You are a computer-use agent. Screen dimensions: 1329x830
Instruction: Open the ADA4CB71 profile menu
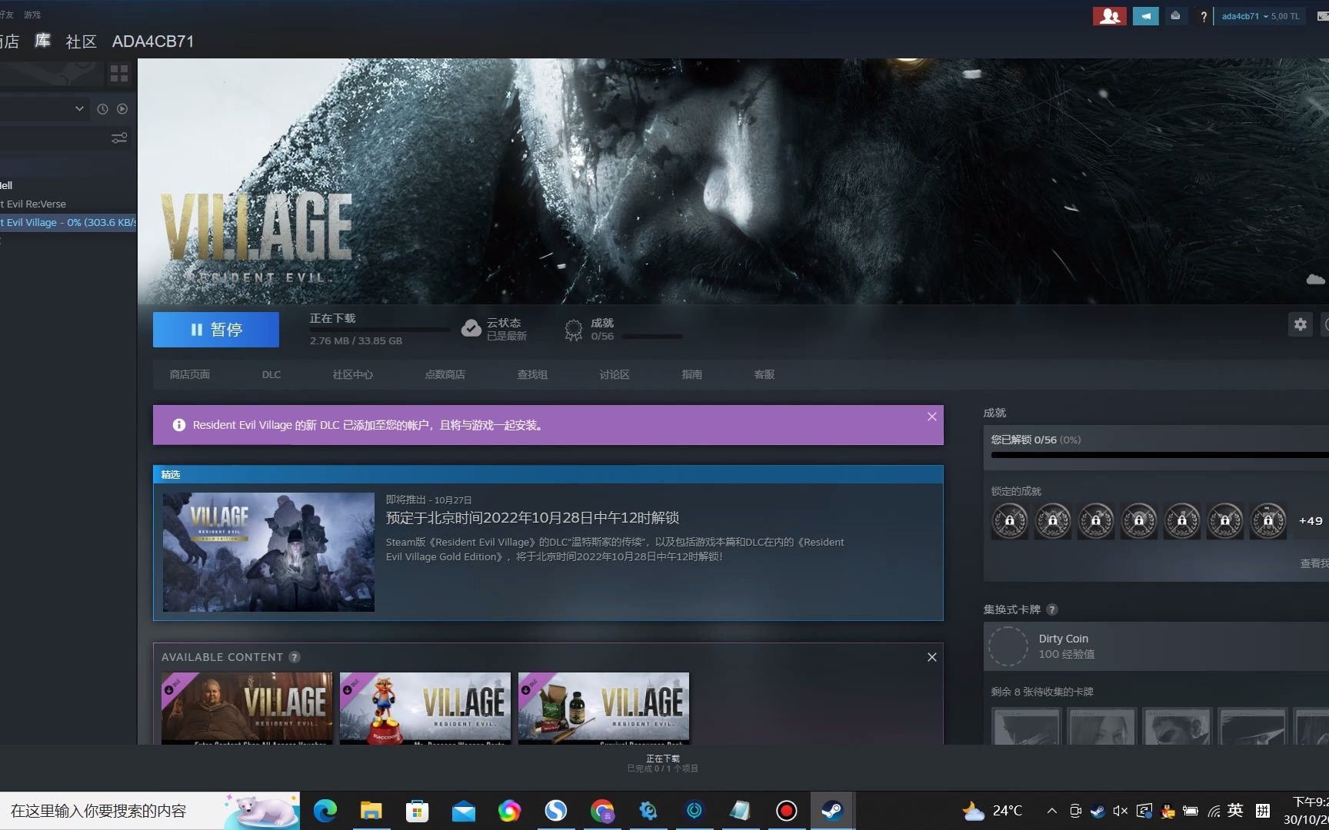click(153, 41)
